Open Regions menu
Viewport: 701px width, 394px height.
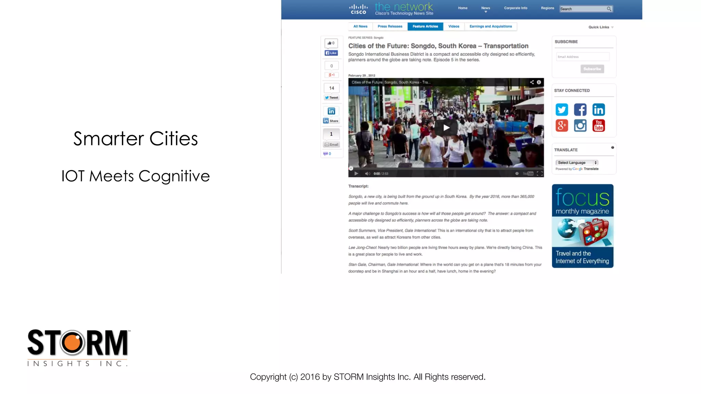point(547,8)
